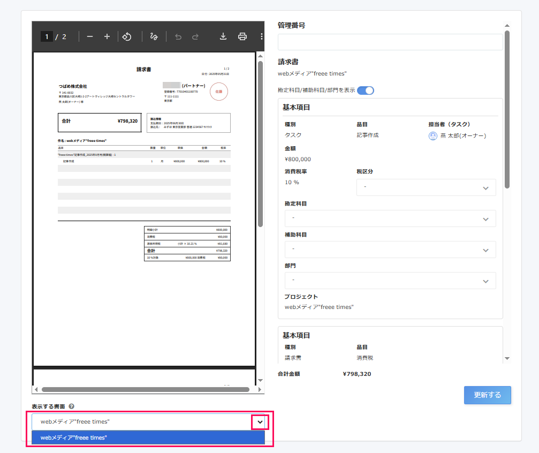Open the 税区分 dropdown

click(x=426, y=187)
